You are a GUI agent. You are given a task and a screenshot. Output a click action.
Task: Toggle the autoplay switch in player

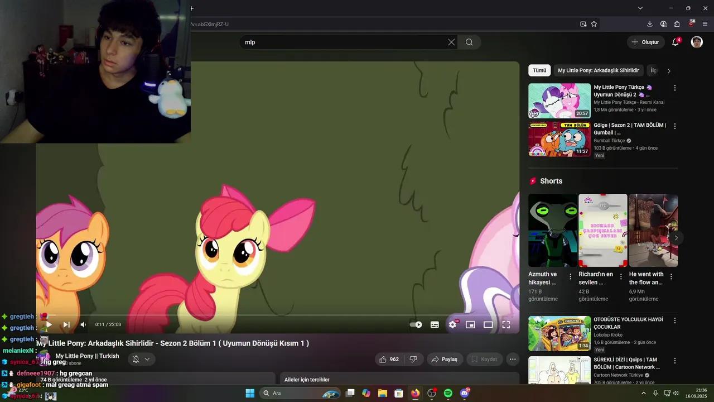(x=416, y=324)
